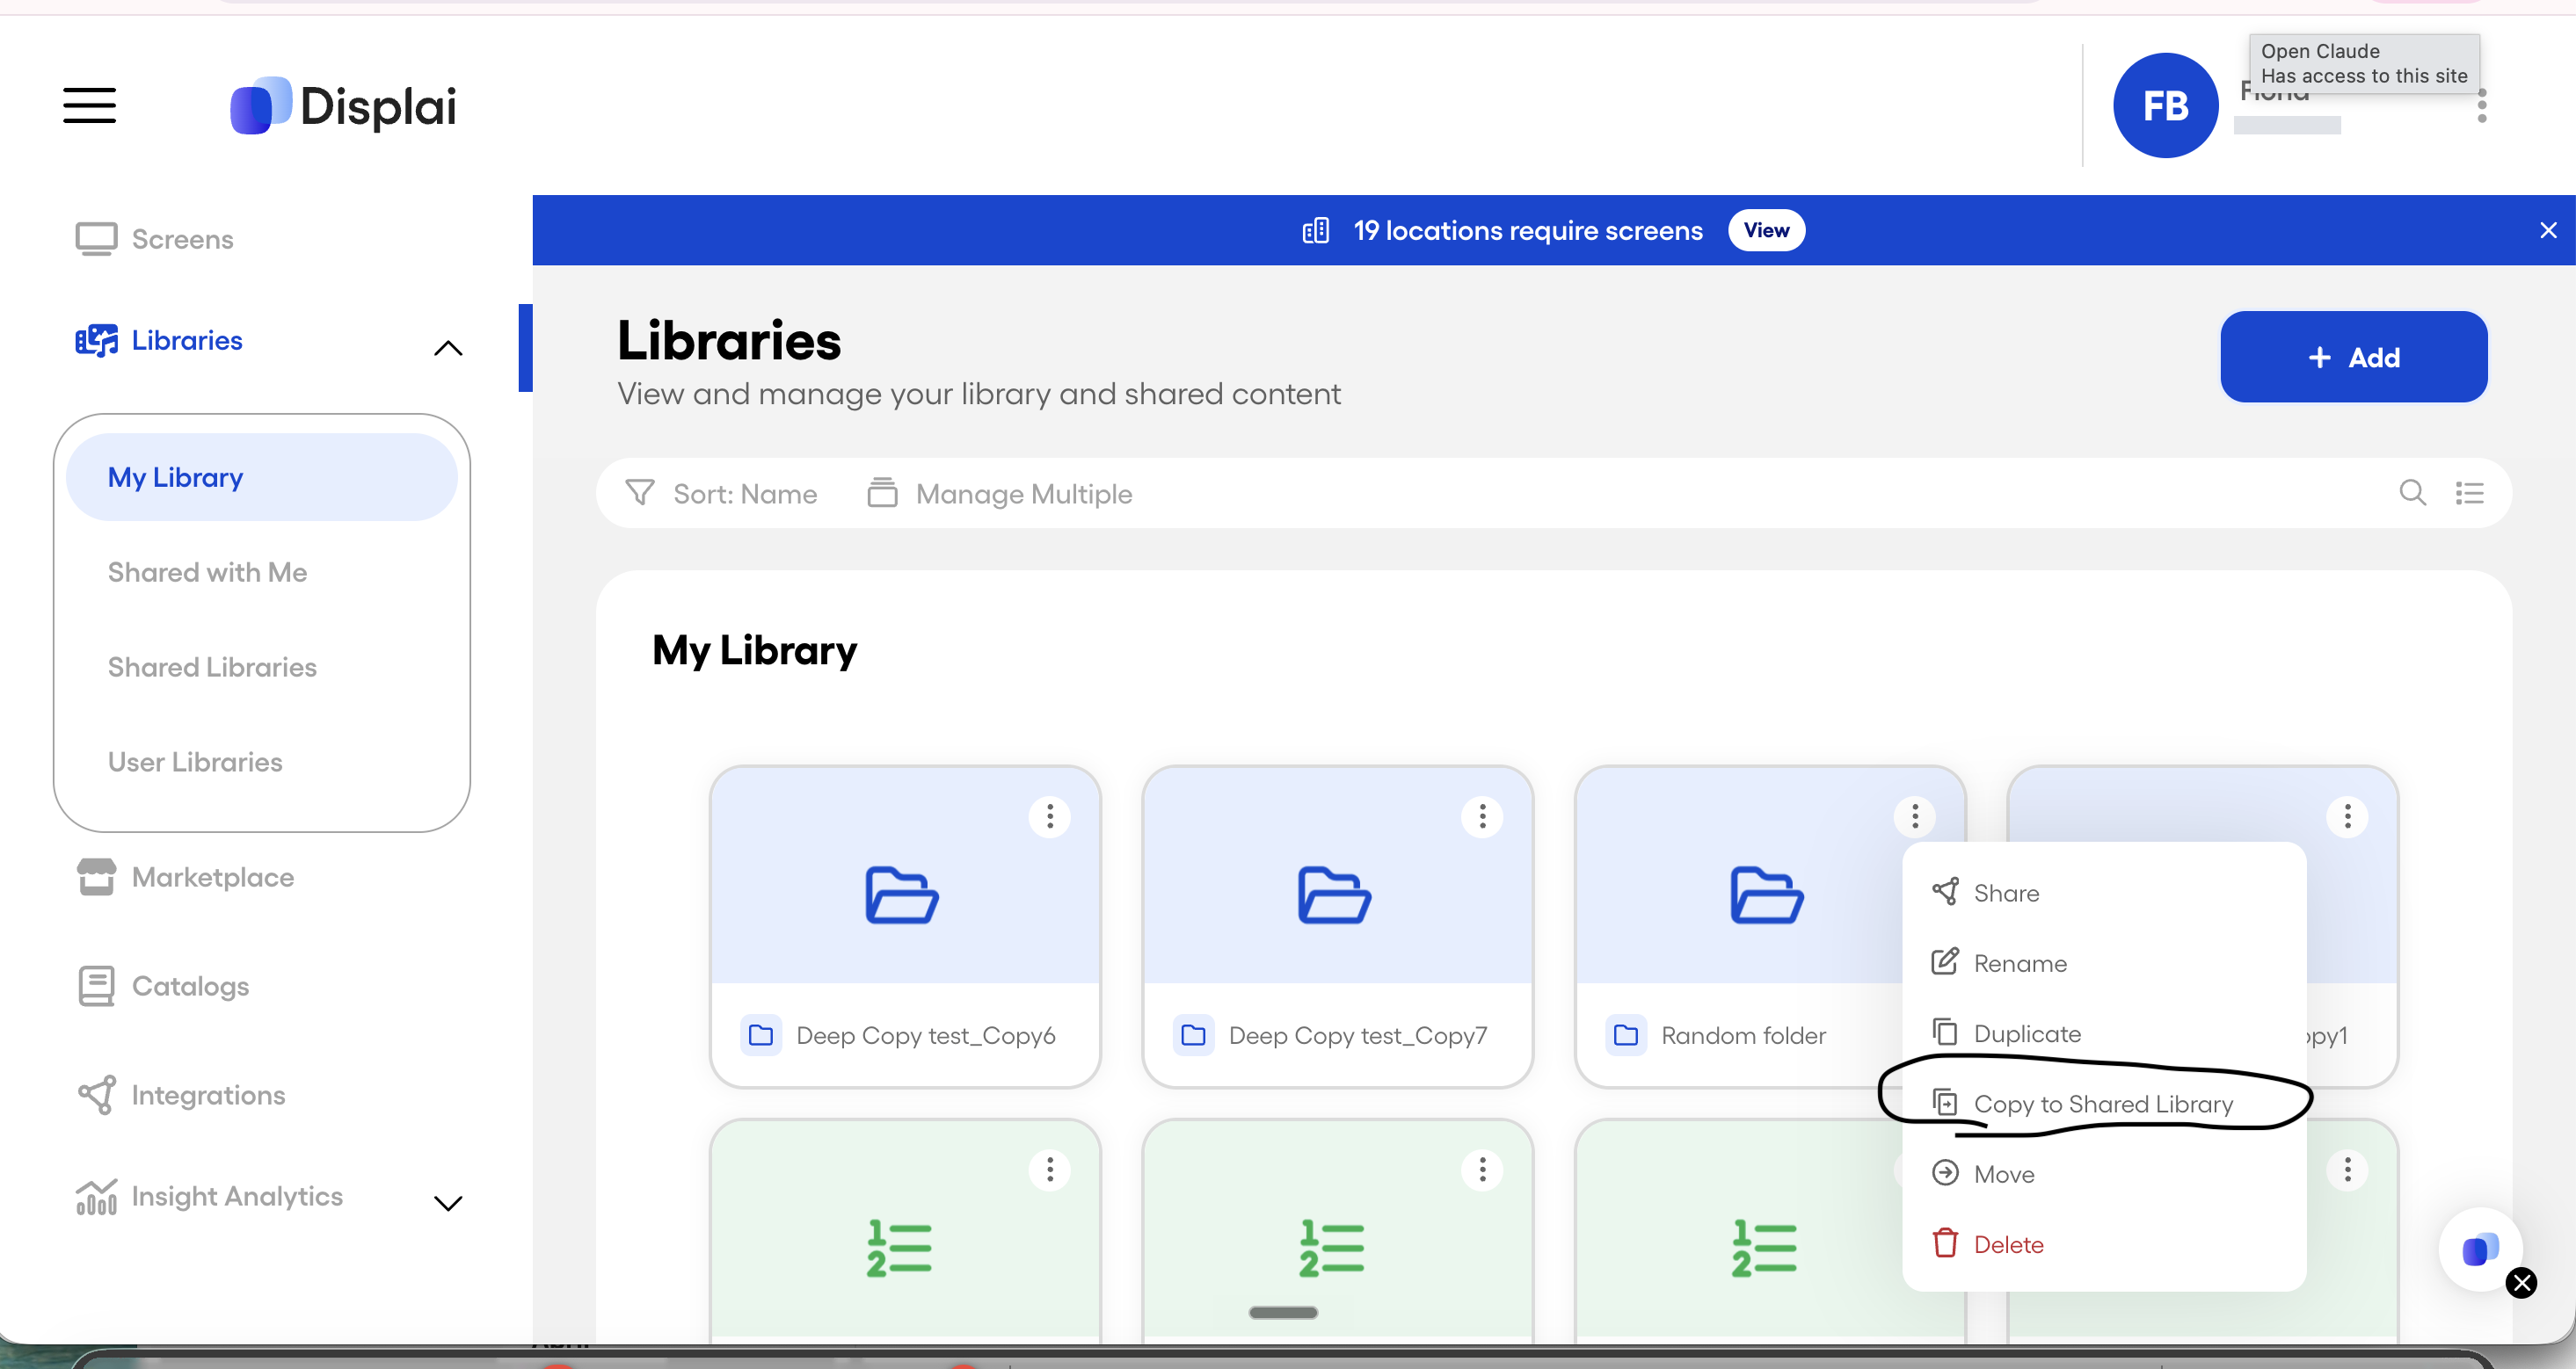Screen dimensions: 2576x1369
Task: Click the building icon in the banner
Action: point(1315,230)
